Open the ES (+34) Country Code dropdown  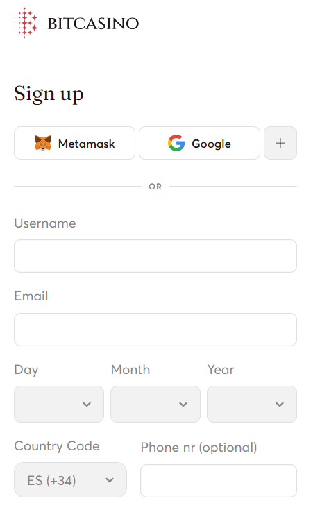[71, 480]
